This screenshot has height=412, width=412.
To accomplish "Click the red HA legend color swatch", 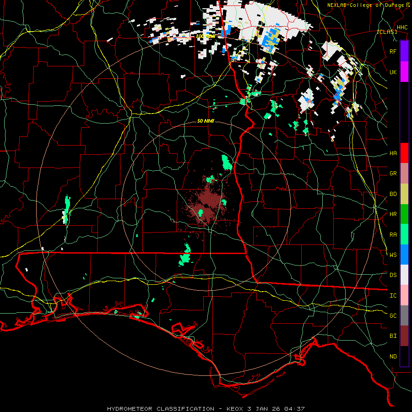I will click(404, 153).
